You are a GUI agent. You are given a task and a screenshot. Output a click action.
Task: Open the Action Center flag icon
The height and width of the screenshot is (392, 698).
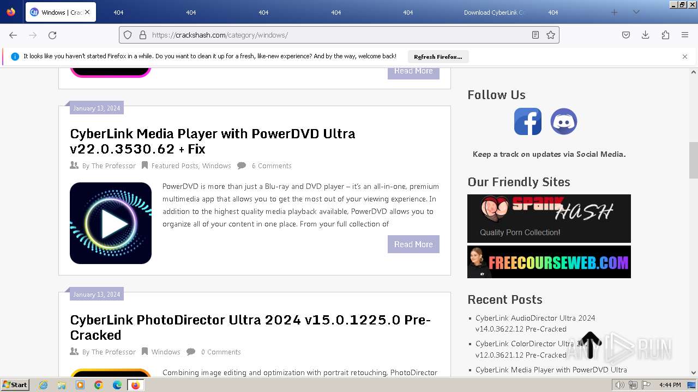pos(646,385)
